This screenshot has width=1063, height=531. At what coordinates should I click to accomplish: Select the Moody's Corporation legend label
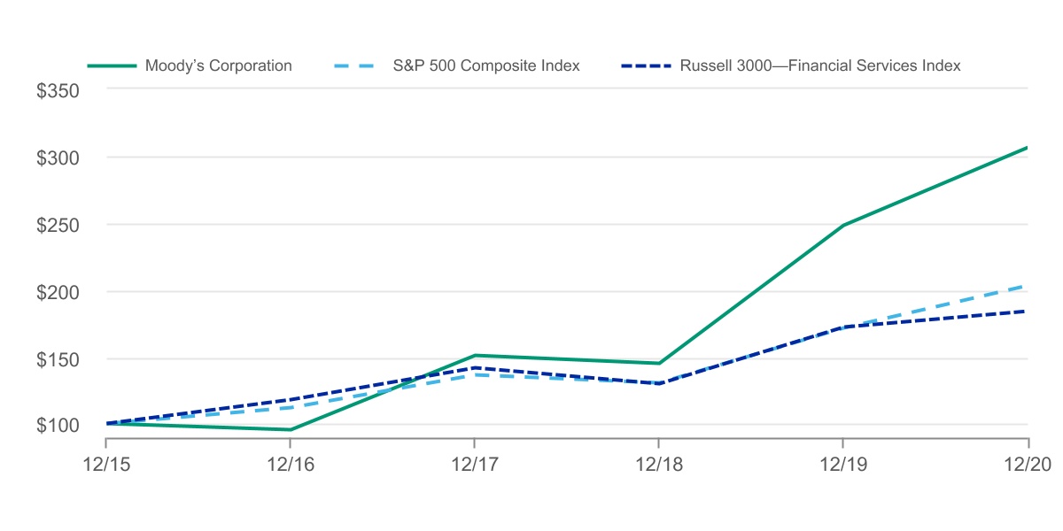click(x=218, y=65)
